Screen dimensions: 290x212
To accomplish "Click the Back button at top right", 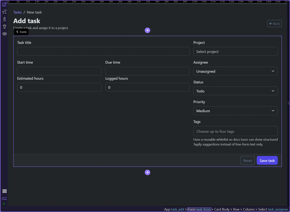I will [274, 23].
